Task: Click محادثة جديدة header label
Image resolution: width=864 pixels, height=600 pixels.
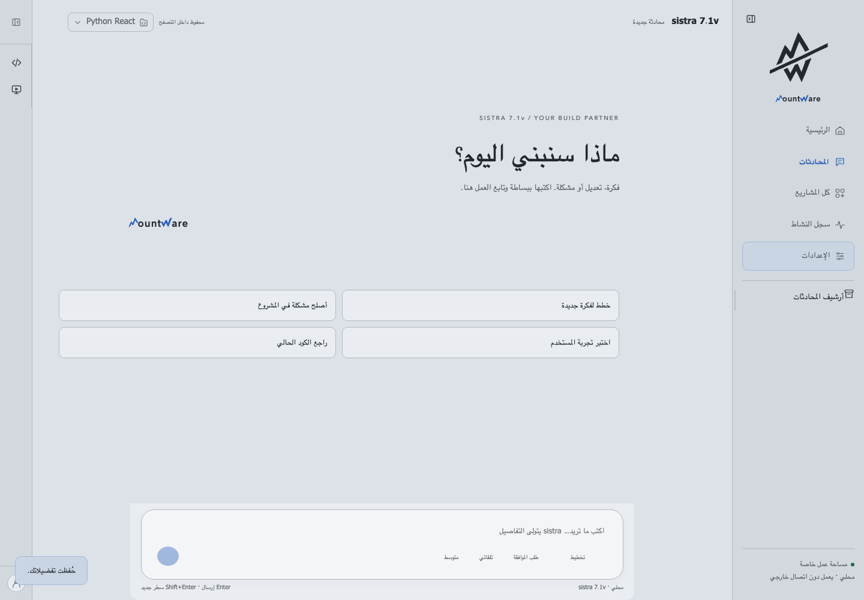Action: [649, 22]
